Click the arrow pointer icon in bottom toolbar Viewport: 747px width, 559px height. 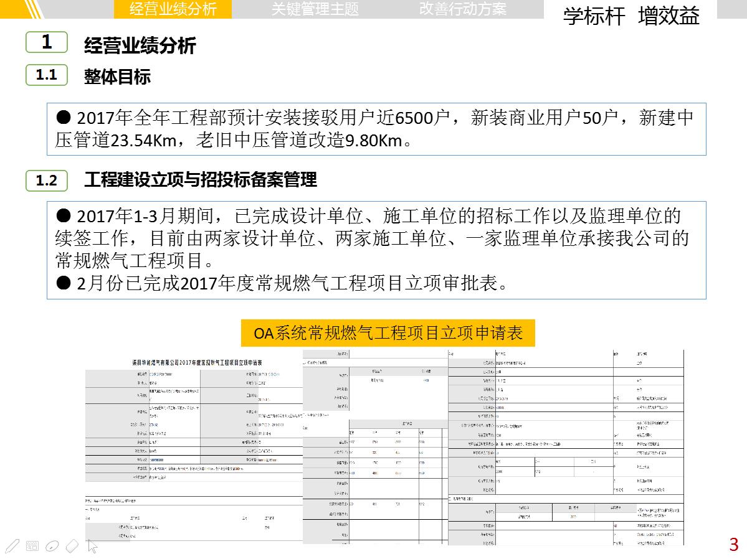click(92, 546)
